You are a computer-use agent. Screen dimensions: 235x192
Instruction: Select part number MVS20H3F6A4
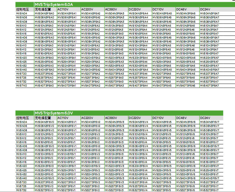point(138,58)
